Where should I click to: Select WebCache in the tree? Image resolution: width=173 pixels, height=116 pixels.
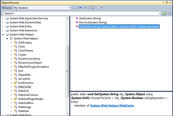(x=25, y=87)
